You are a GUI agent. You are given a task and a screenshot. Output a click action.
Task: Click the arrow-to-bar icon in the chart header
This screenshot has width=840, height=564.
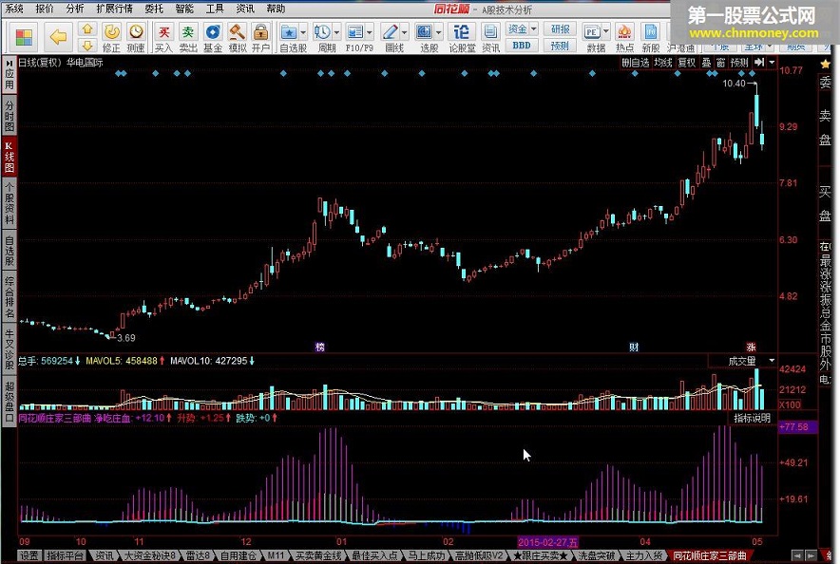click(x=759, y=63)
